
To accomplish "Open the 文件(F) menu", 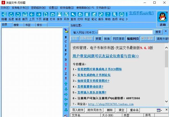I will pyautogui.click(x=5, y=8).
